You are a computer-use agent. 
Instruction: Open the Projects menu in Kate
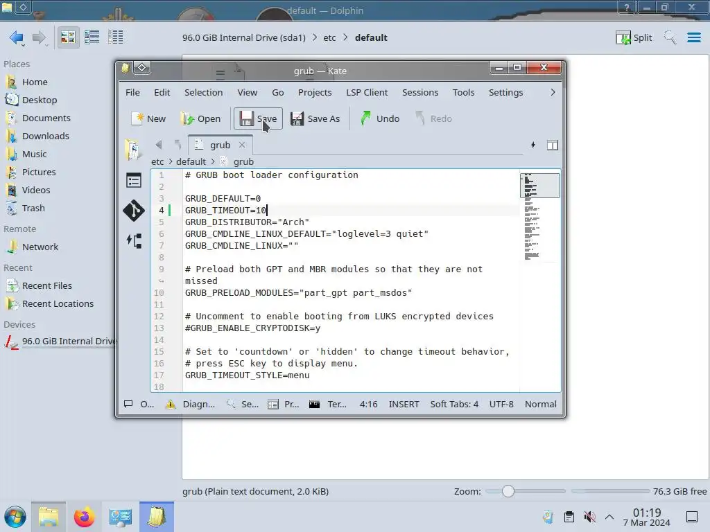pyautogui.click(x=315, y=92)
